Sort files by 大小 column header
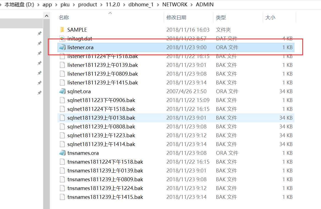This screenshot has height=209, width=321. coord(270,18)
